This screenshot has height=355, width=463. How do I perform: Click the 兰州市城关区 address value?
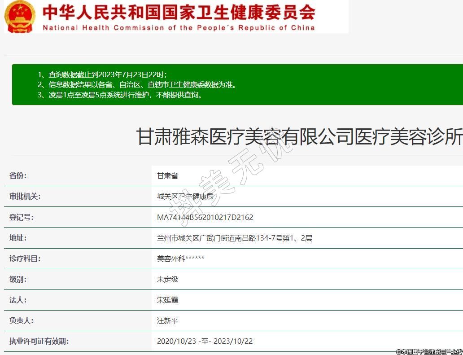click(234, 238)
